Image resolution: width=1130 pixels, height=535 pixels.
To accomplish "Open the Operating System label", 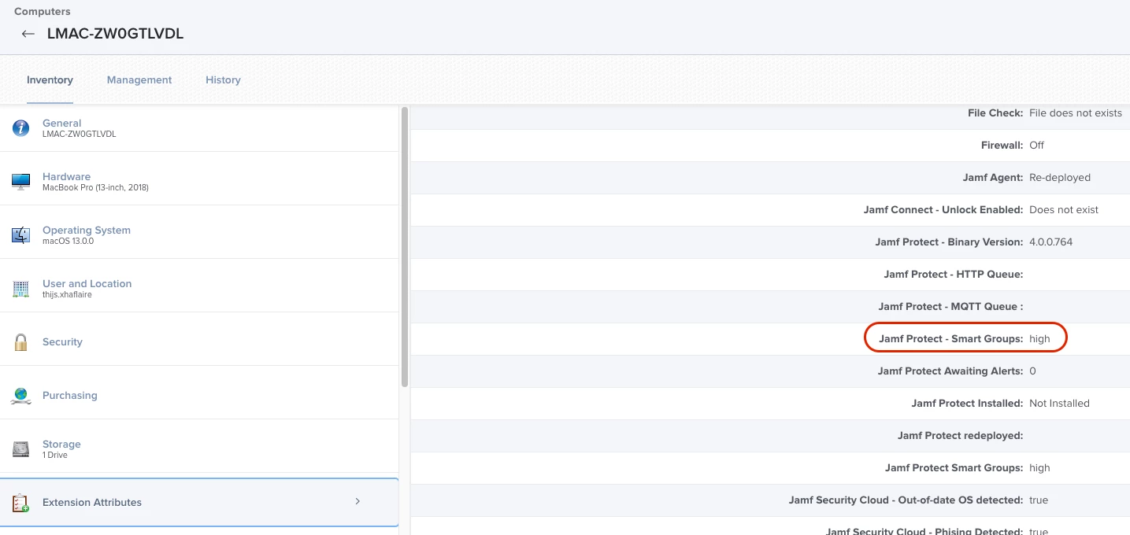I will (x=87, y=231).
